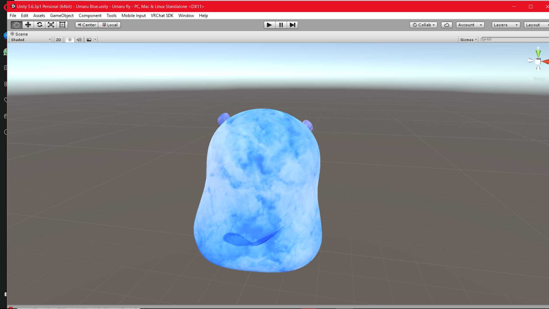Open the Layers dropdown
549x309 pixels.
click(506, 25)
